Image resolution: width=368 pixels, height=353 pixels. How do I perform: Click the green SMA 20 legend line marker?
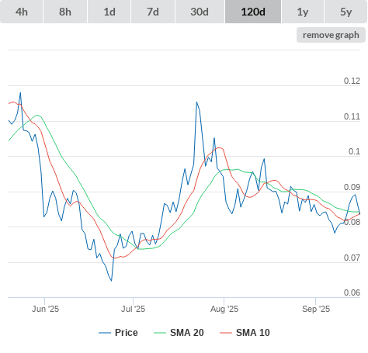(160, 333)
